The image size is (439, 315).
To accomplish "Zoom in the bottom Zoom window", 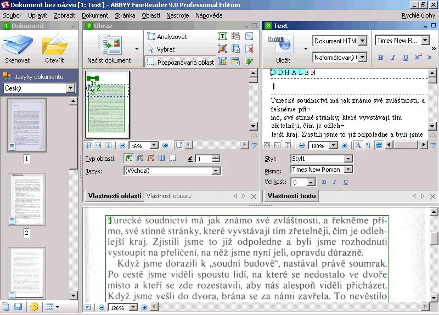I will [144, 307].
